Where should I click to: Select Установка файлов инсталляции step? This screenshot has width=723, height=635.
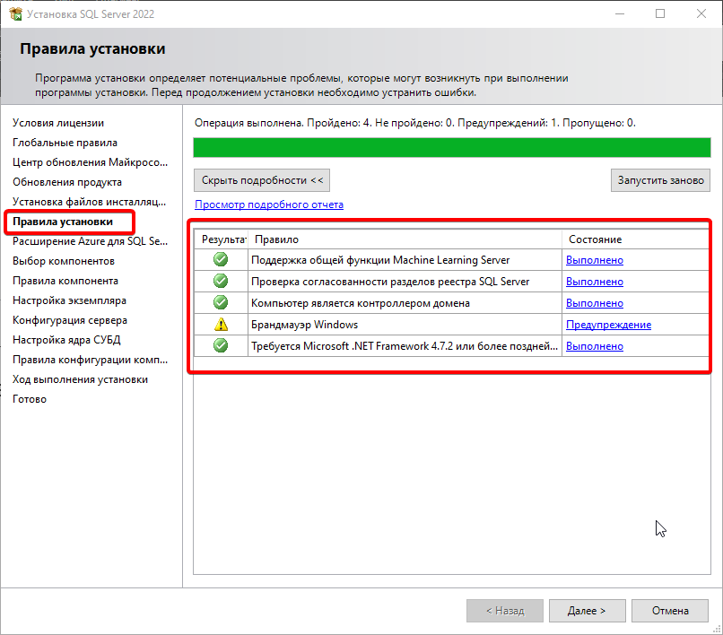[x=89, y=202]
